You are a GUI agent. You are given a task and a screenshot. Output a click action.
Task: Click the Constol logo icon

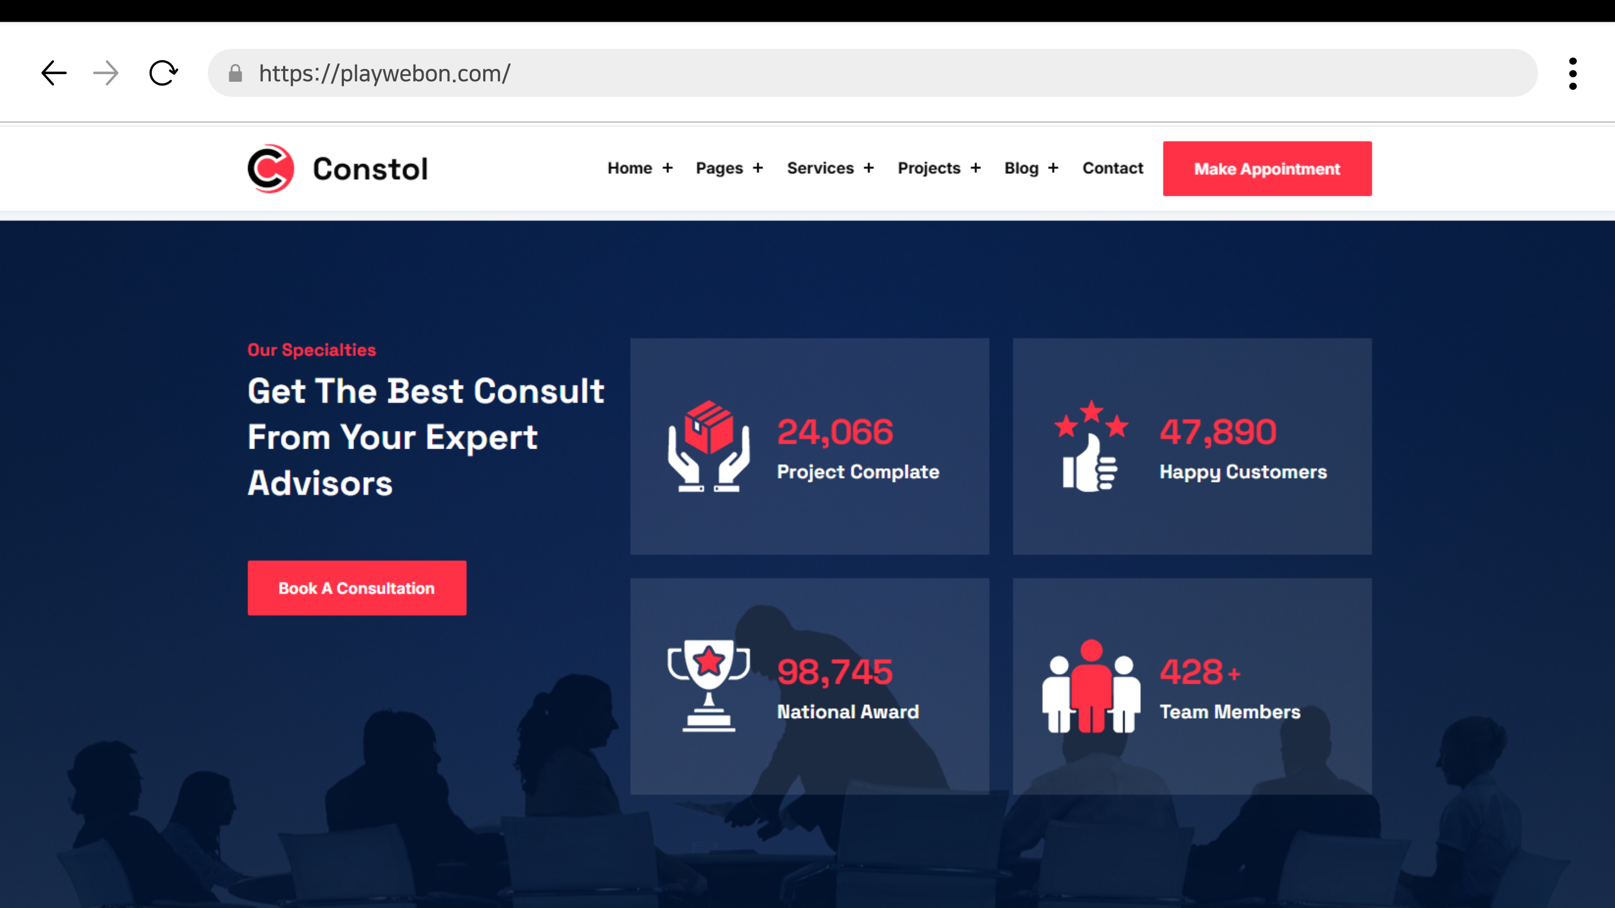(x=270, y=168)
